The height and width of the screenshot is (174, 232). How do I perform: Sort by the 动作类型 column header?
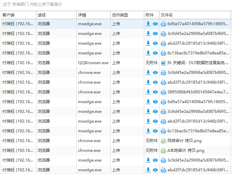point(120,15)
